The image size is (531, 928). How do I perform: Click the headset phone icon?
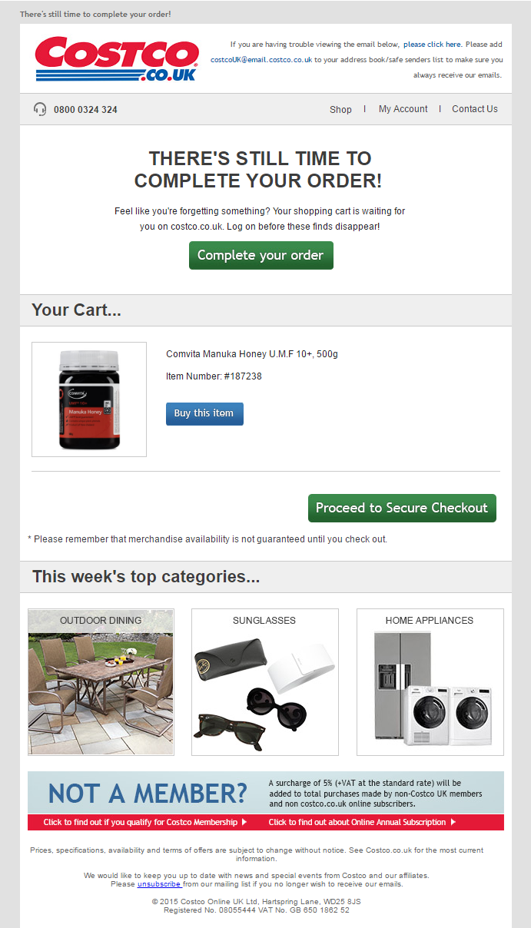click(x=40, y=109)
